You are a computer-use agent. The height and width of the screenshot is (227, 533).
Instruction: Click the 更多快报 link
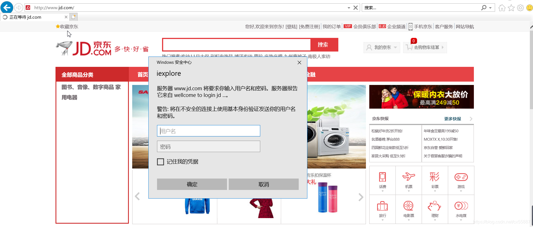[x=452, y=119]
